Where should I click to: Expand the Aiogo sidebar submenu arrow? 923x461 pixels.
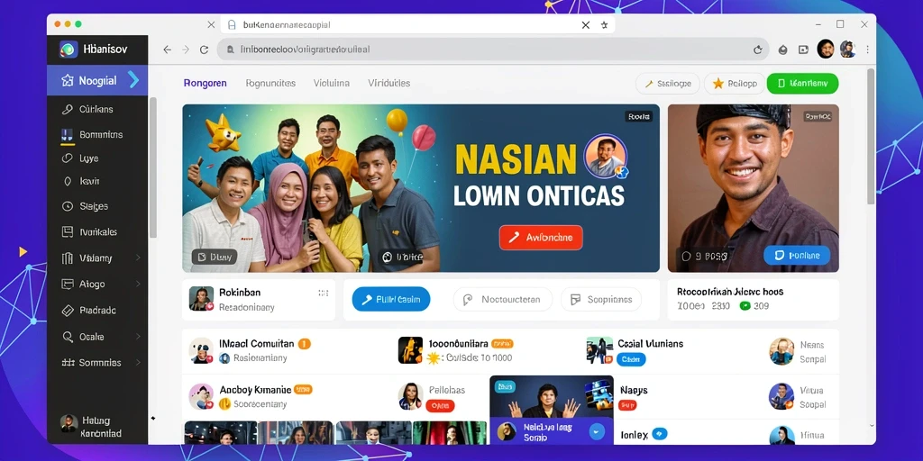pyautogui.click(x=138, y=284)
